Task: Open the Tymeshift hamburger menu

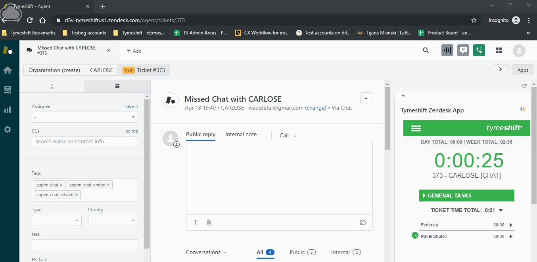Action: tap(416, 128)
